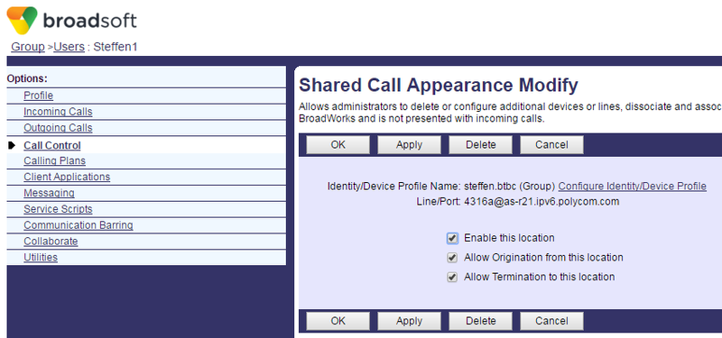Open Client Applications section
The image size is (722, 338).
click(x=67, y=177)
